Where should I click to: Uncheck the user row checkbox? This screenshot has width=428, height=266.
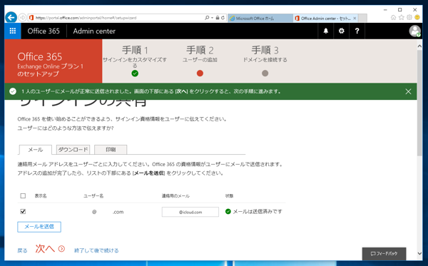point(23,211)
